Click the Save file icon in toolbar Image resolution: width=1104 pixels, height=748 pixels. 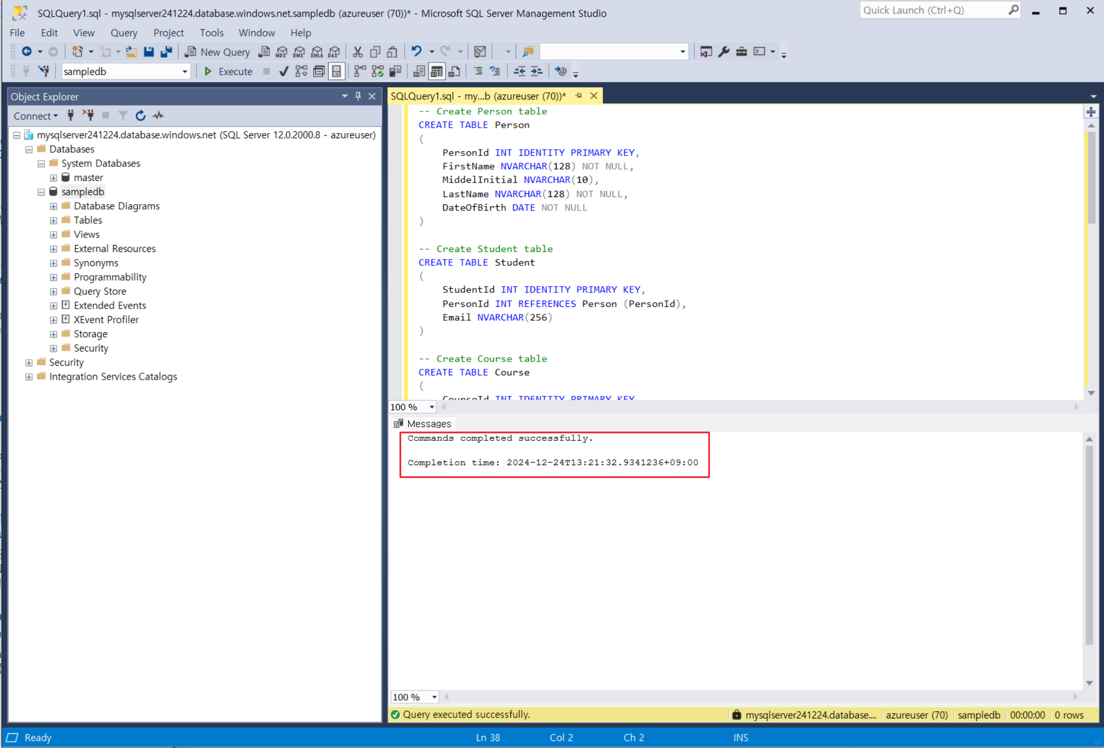click(149, 52)
